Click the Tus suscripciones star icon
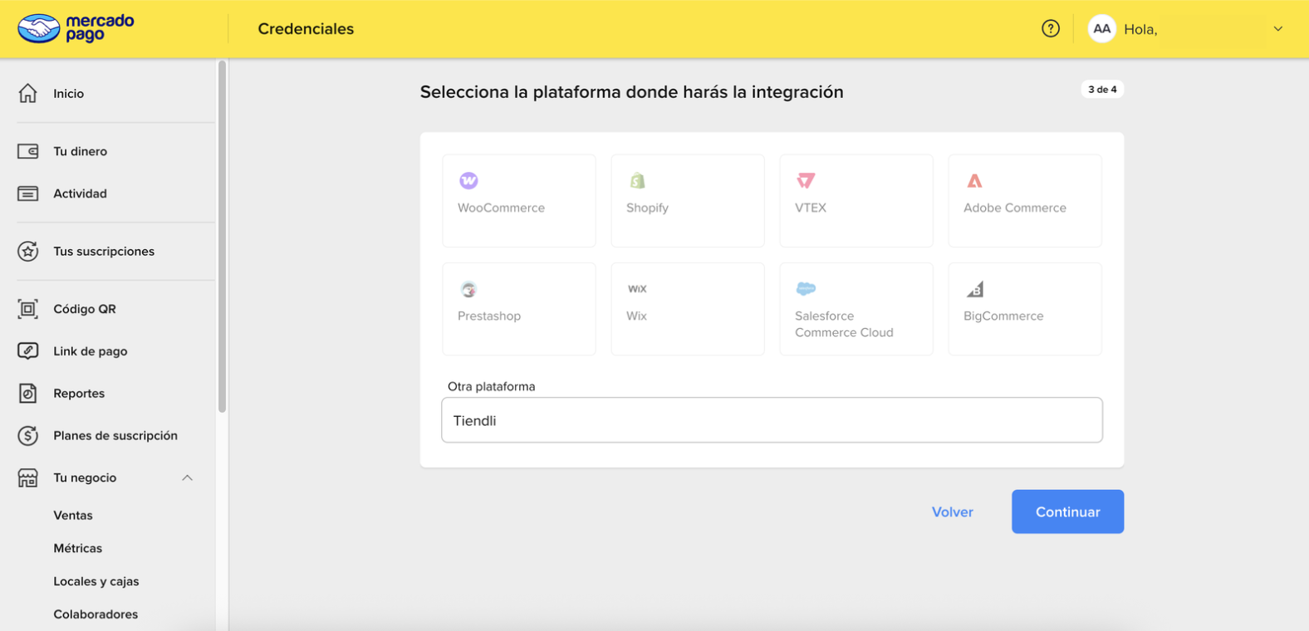This screenshot has height=631, width=1309. click(28, 251)
